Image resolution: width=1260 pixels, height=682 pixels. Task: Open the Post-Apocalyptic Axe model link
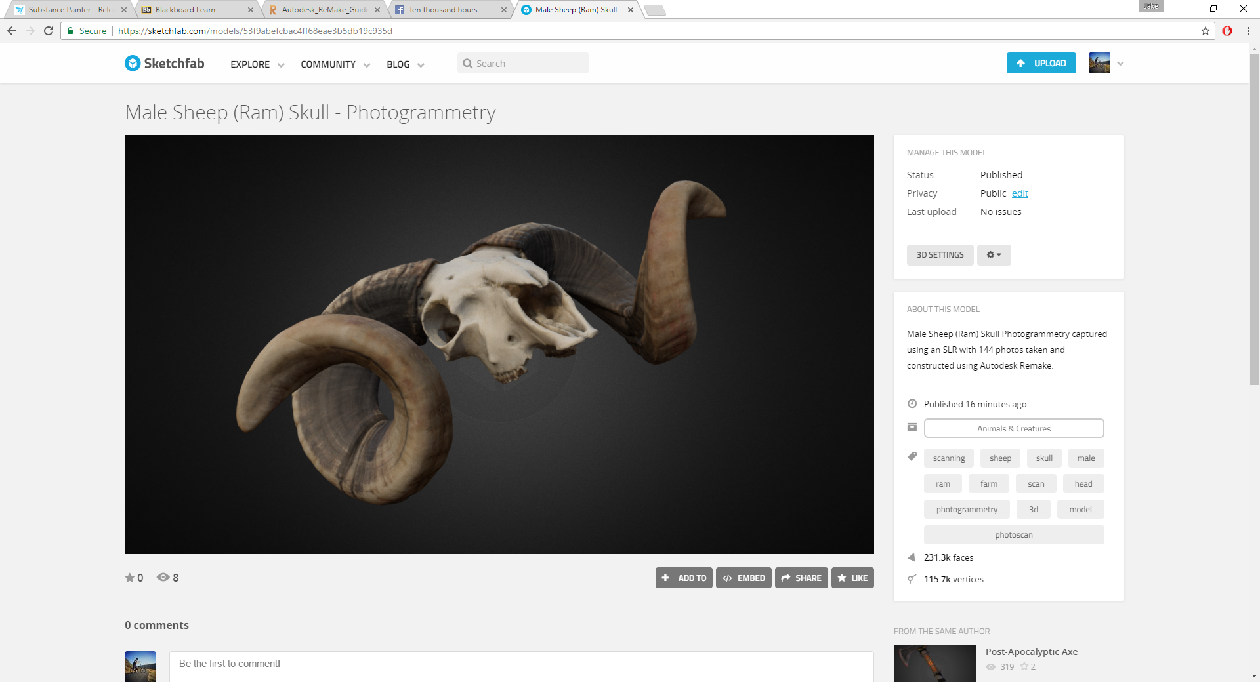pyautogui.click(x=1032, y=651)
